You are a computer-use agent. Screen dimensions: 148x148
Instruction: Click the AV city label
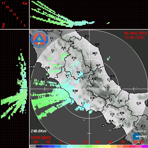coord(123,119)
